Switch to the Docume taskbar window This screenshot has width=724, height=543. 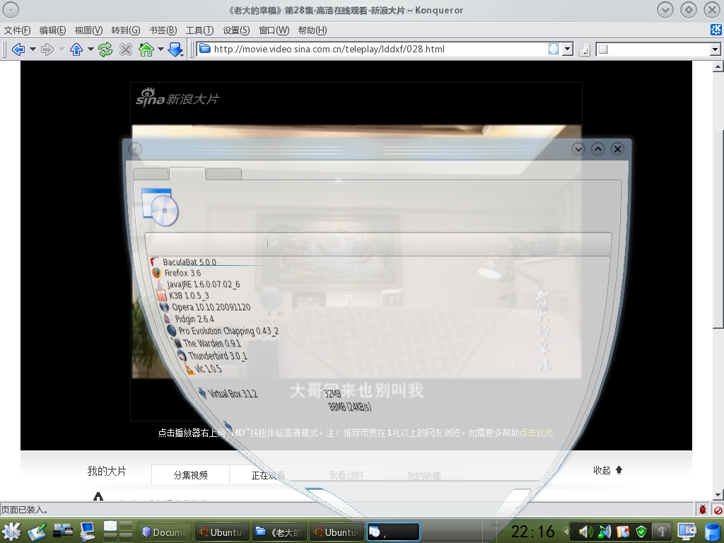click(x=165, y=532)
